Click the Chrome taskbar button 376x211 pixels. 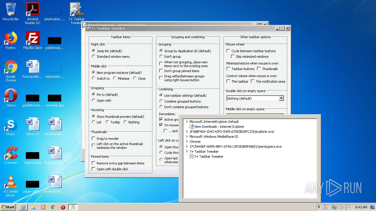(53, 207)
